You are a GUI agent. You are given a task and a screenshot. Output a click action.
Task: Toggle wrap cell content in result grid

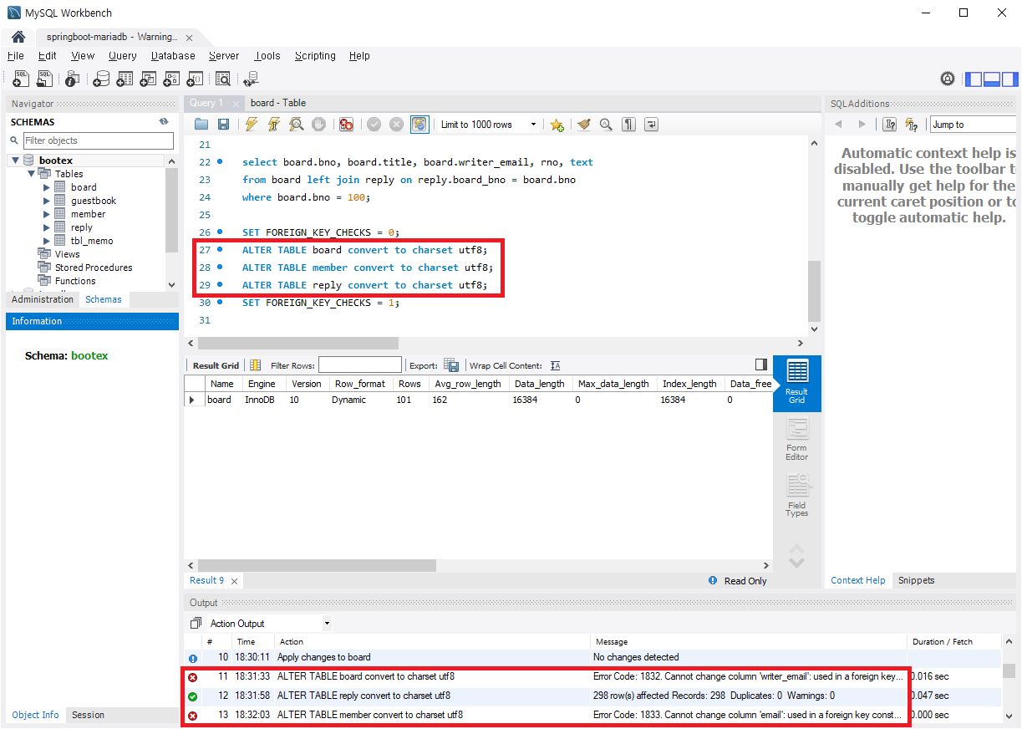pos(556,365)
